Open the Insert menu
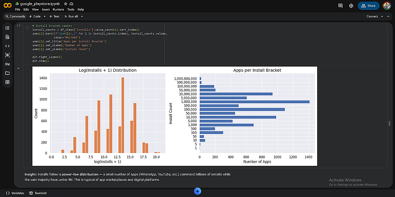Image resolution: width=395 pixels, height=197 pixels. pyautogui.click(x=46, y=9)
